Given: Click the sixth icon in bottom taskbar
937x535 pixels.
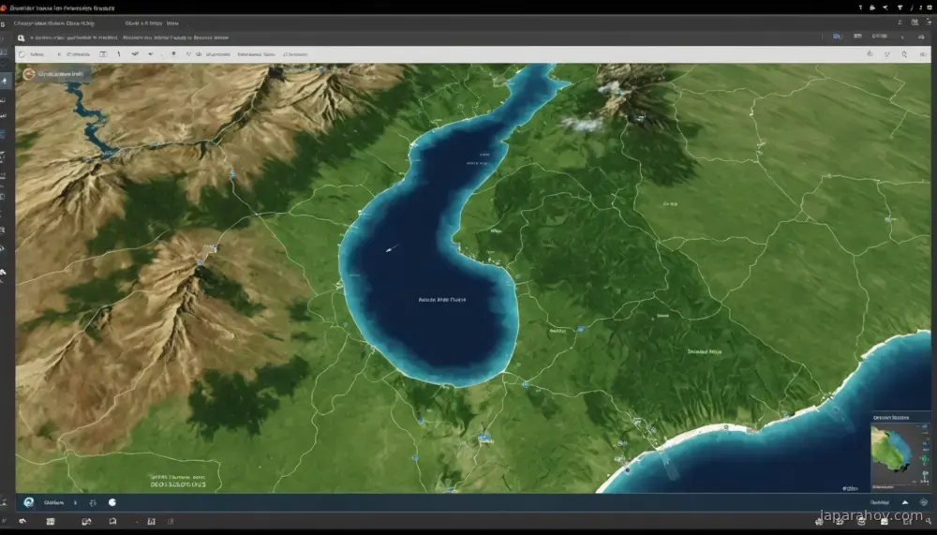Looking at the screenshot, I should click(171, 522).
